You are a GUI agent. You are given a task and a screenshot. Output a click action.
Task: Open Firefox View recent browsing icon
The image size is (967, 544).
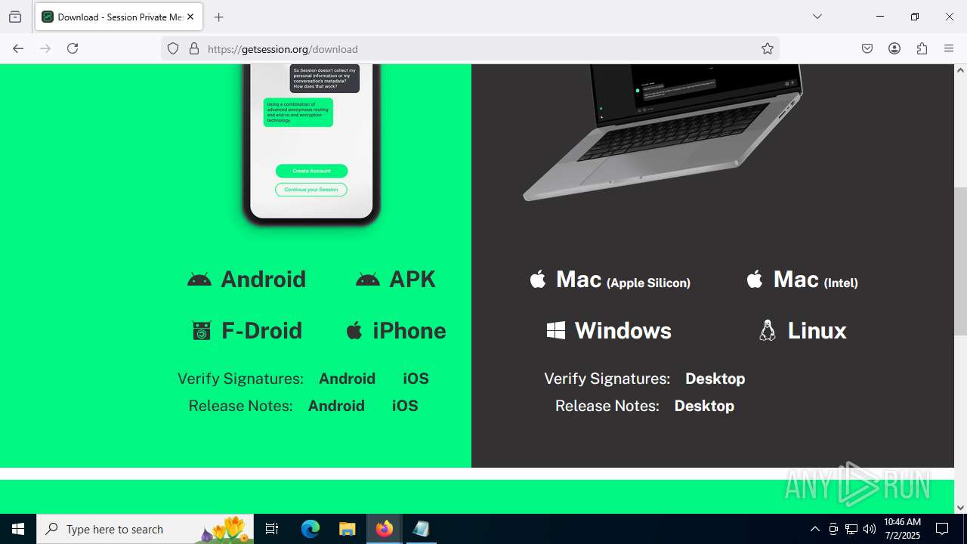(15, 17)
